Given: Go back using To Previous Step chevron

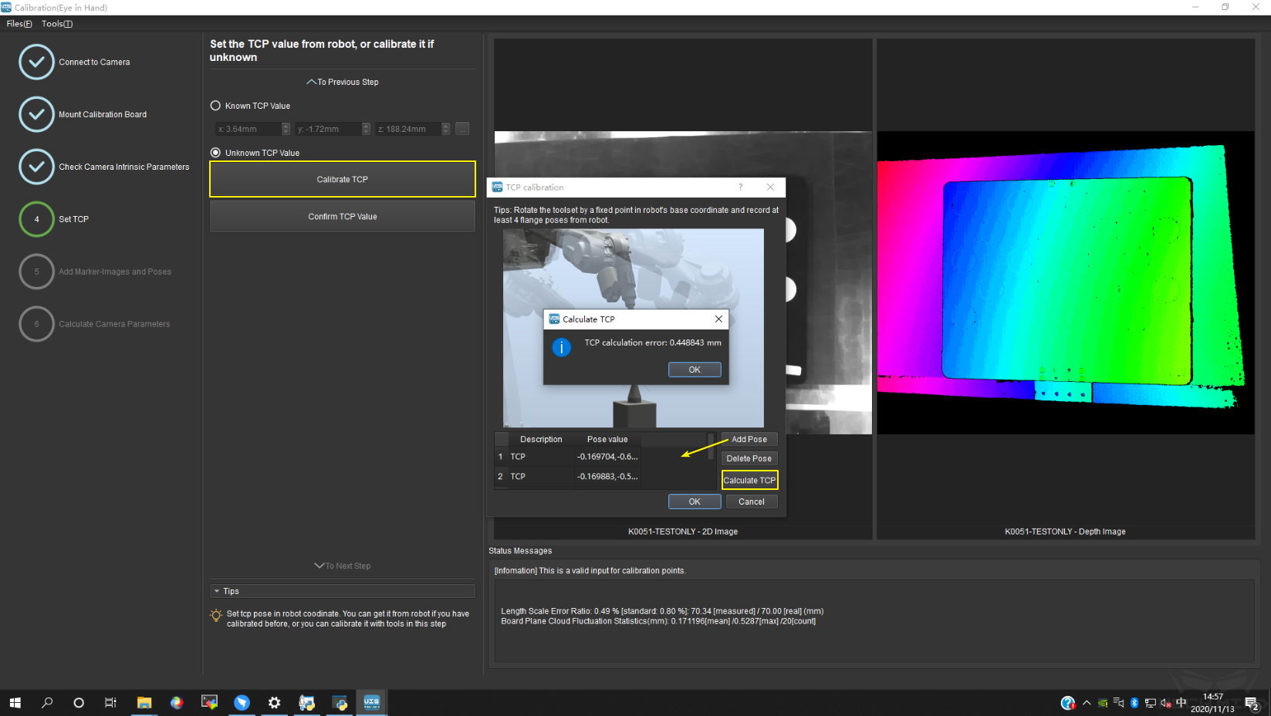Looking at the screenshot, I should (x=311, y=82).
